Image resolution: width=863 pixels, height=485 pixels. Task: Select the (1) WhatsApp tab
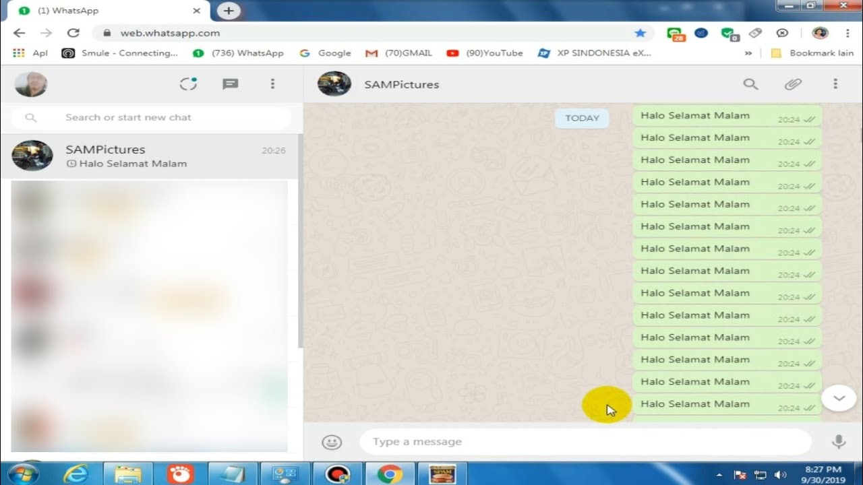click(x=108, y=11)
